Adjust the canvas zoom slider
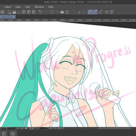Image resolution: width=136 pixels, height=136 pixels. [x=8, y=128]
